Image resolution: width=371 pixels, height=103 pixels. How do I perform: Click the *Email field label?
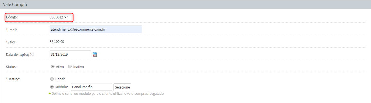[x=12, y=30]
